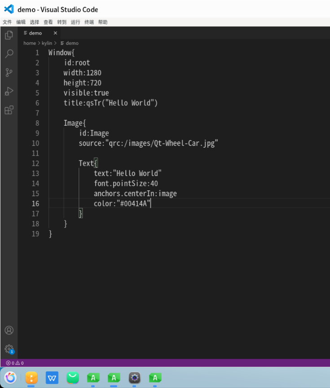330x388 pixels.
Task: Open the 帮助 menu
Action: [103, 22]
